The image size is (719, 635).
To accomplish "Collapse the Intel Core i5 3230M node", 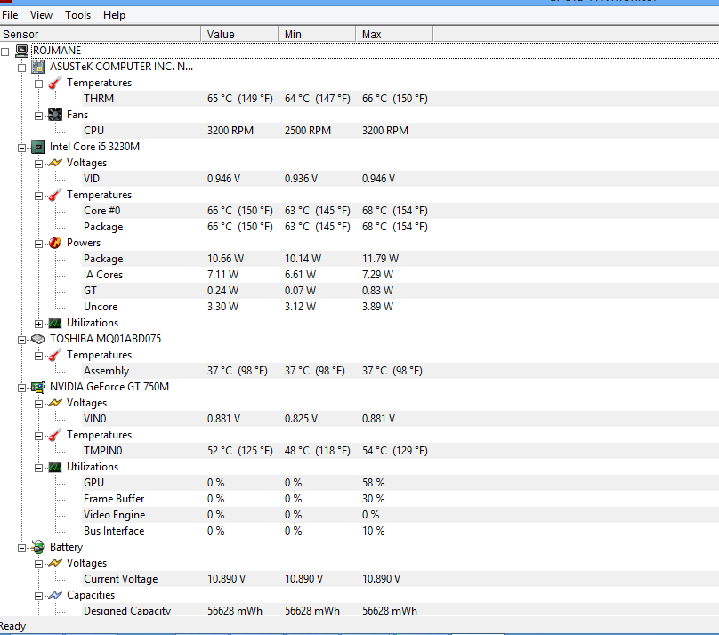I will coord(21,148).
